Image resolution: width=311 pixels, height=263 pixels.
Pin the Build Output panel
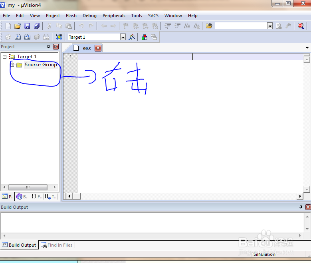pyautogui.click(x=301, y=207)
